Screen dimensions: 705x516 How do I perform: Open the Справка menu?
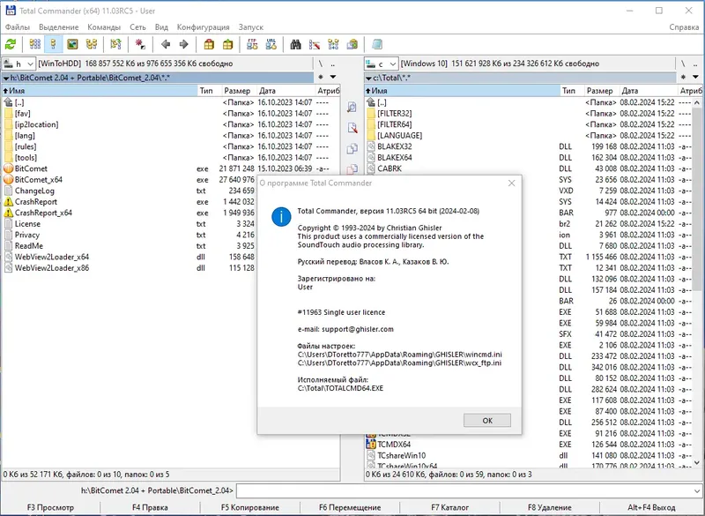pos(684,27)
